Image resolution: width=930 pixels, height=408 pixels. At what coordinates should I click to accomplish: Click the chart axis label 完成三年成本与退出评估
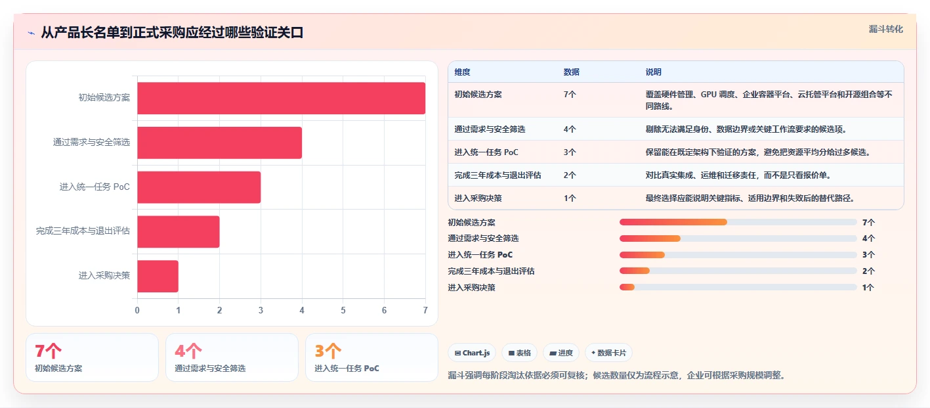pyautogui.click(x=83, y=231)
